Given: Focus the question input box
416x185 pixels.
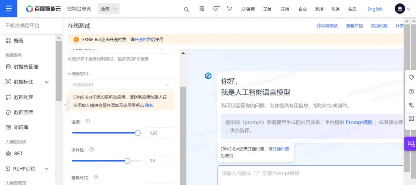Looking at the screenshot, I should click(x=310, y=175).
